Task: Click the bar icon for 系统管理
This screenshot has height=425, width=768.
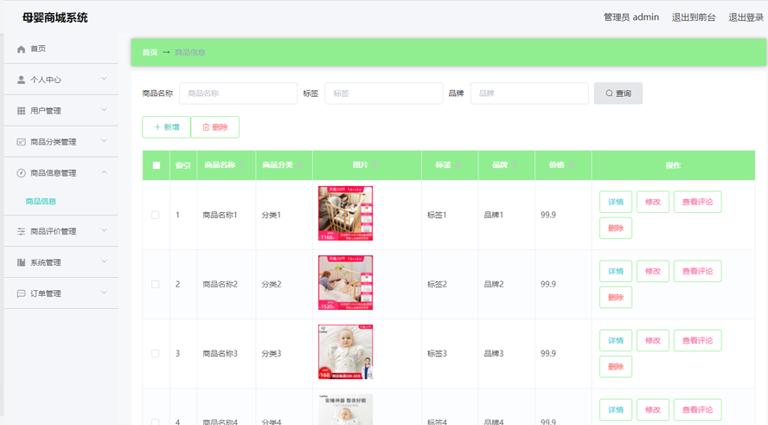Action: click(x=21, y=262)
